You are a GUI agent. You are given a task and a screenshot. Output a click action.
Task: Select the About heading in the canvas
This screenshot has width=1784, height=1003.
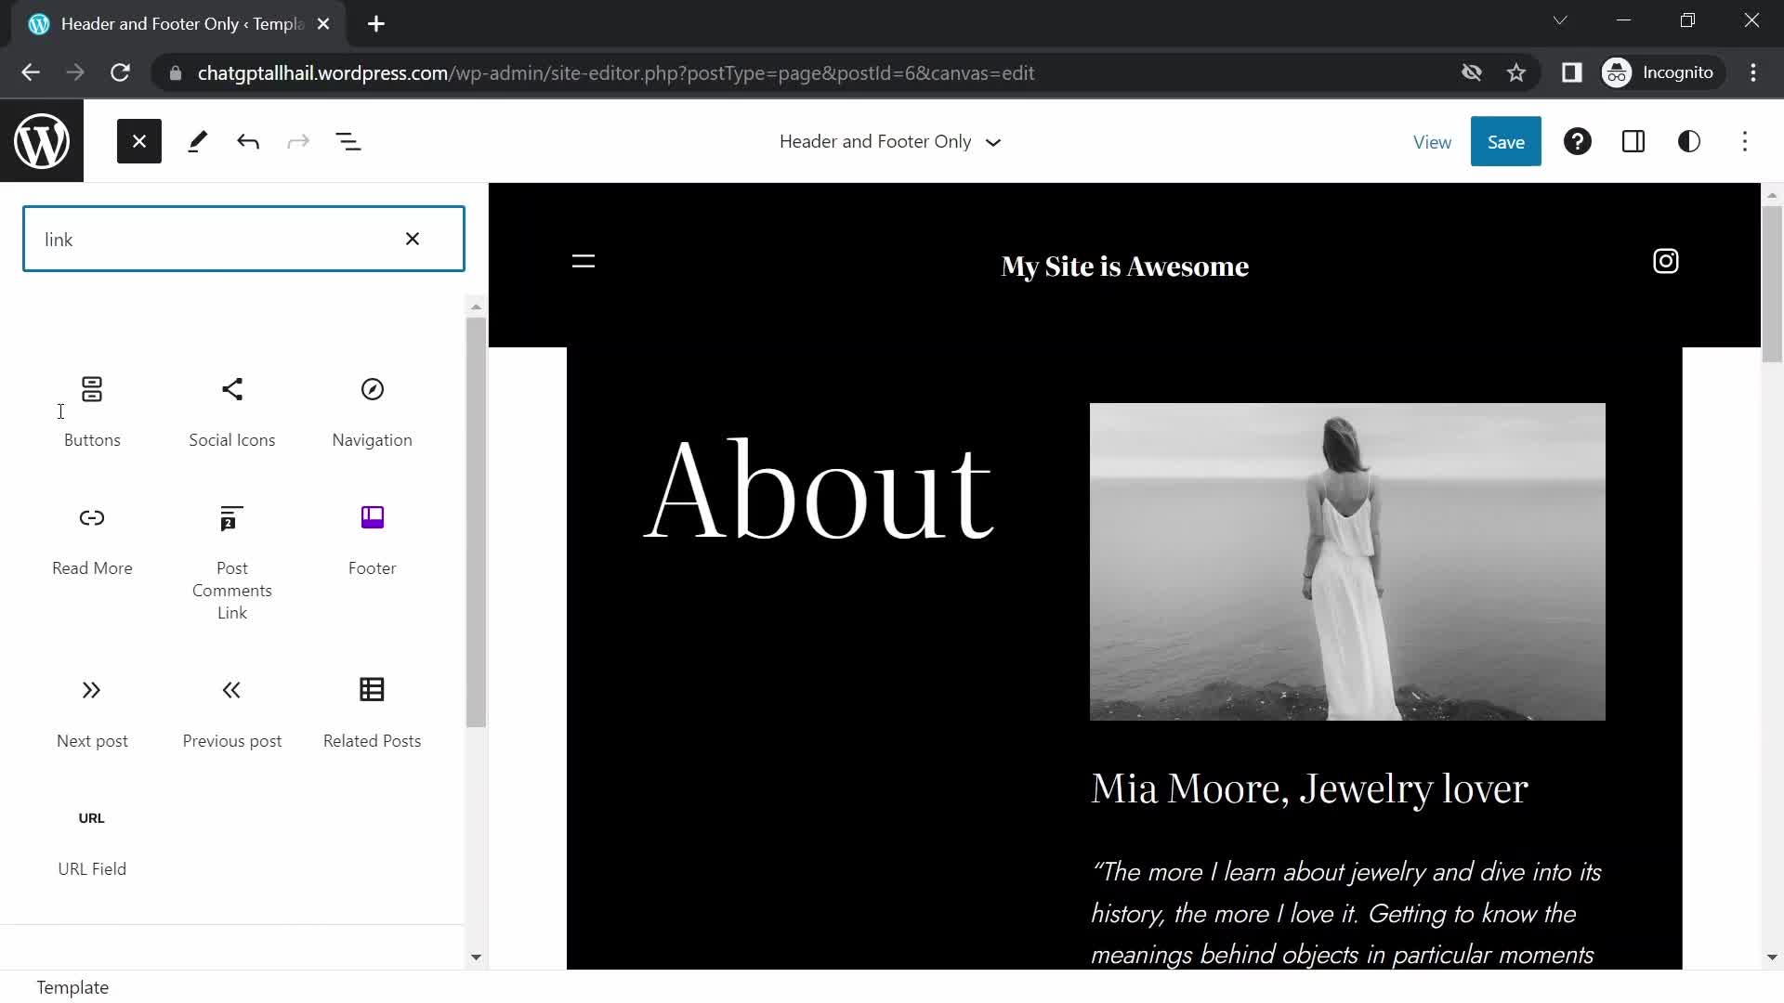click(x=819, y=491)
